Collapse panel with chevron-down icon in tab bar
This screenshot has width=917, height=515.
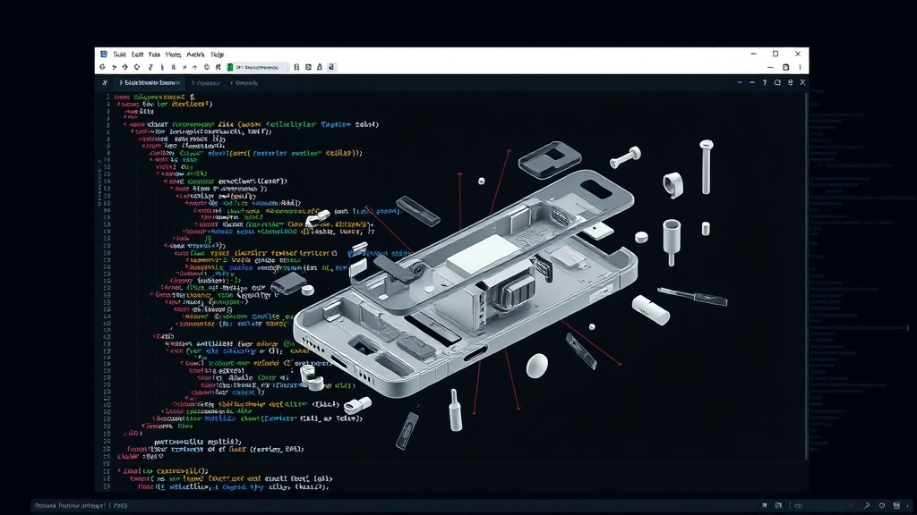(740, 83)
